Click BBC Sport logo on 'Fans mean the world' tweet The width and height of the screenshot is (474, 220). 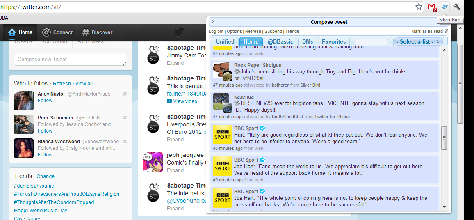[223, 166]
